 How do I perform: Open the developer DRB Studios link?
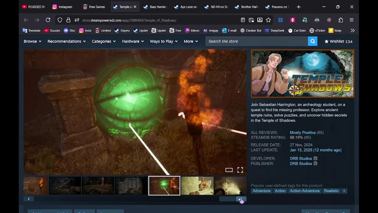(301, 158)
